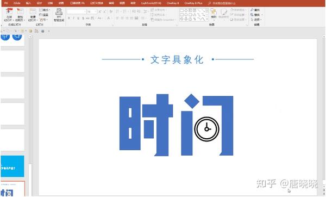Click the PPT 智能生成 icon
Viewport: 326px width, 197px height.
[x=59, y=15]
